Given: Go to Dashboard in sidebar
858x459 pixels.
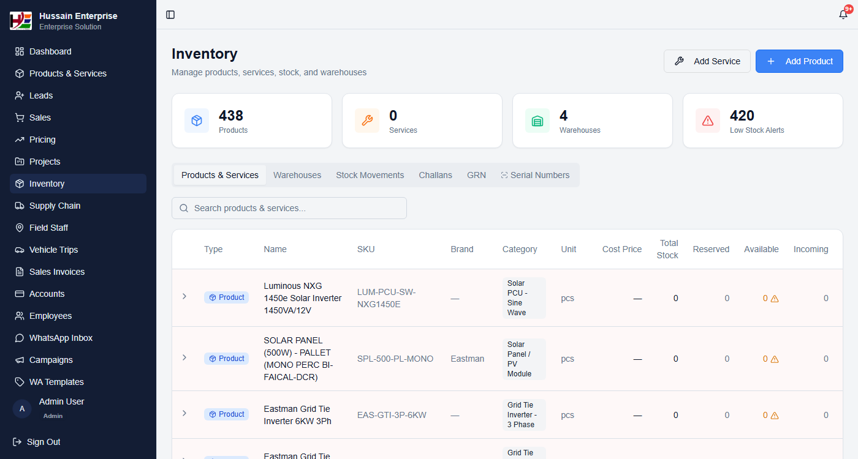Looking at the screenshot, I should pos(78,51).
